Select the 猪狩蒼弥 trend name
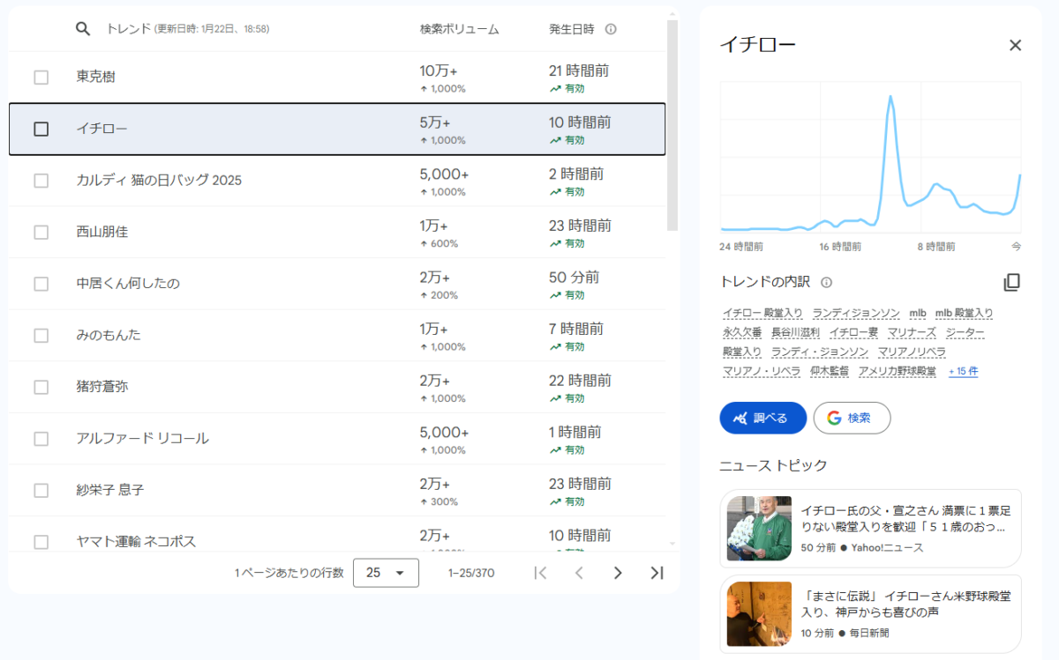Image resolution: width=1059 pixels, height=660 pixels. [102, 387]
